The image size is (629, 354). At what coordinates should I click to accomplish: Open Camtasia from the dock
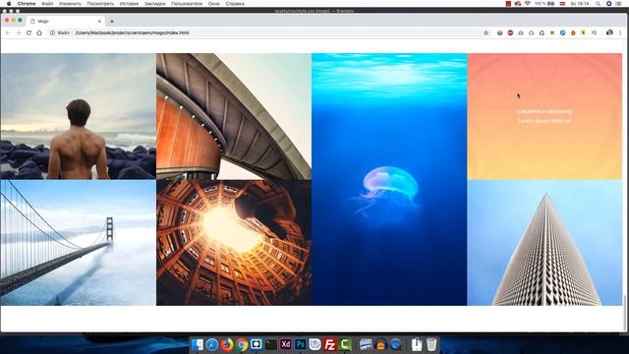click(345, 344)
